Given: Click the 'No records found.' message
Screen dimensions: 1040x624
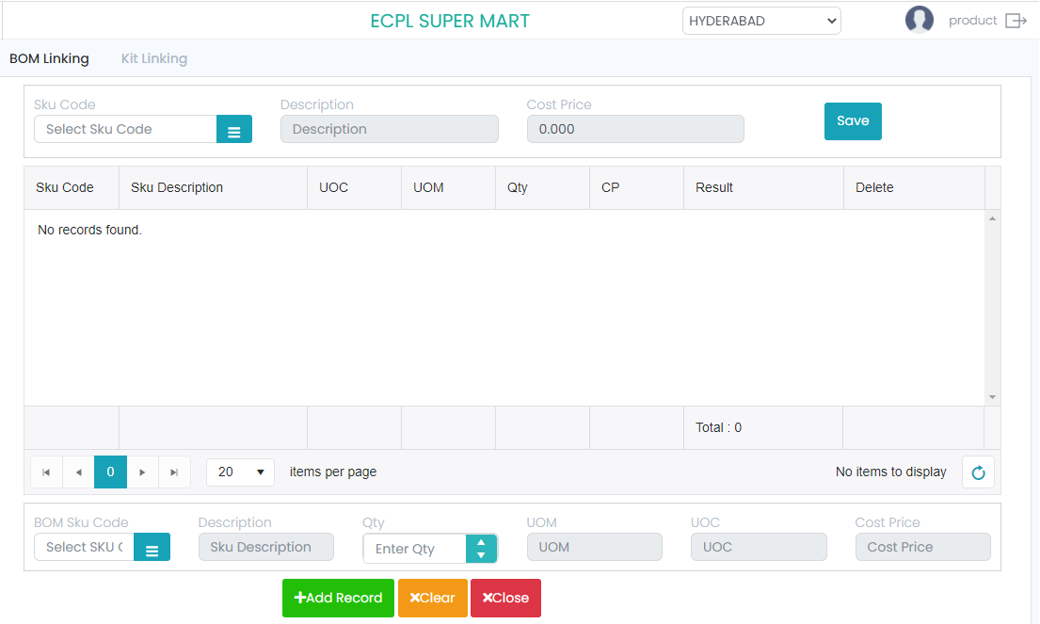Looking at the screenshot, I should click(89, 230).
